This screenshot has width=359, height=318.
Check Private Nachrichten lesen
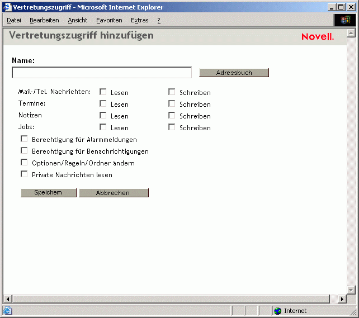click(24, 174)
